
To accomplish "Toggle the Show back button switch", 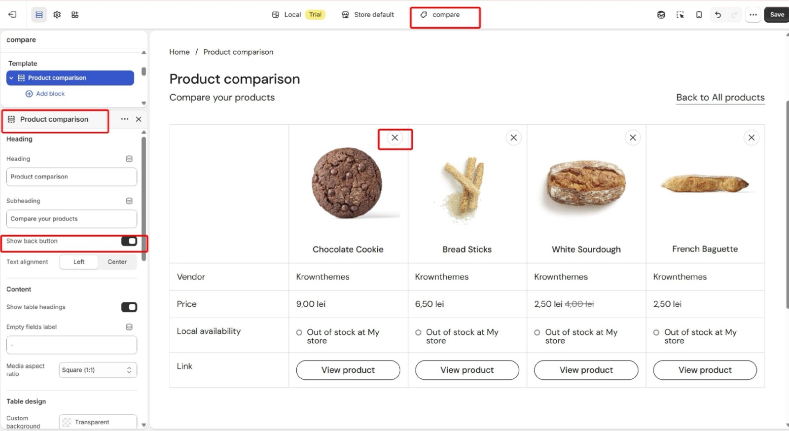I will [129, 241].
